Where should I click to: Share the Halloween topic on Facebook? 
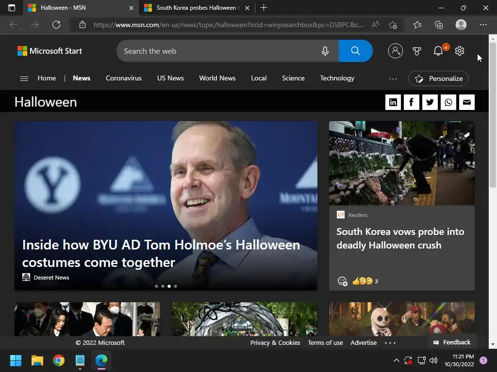(x=412, y=102)
